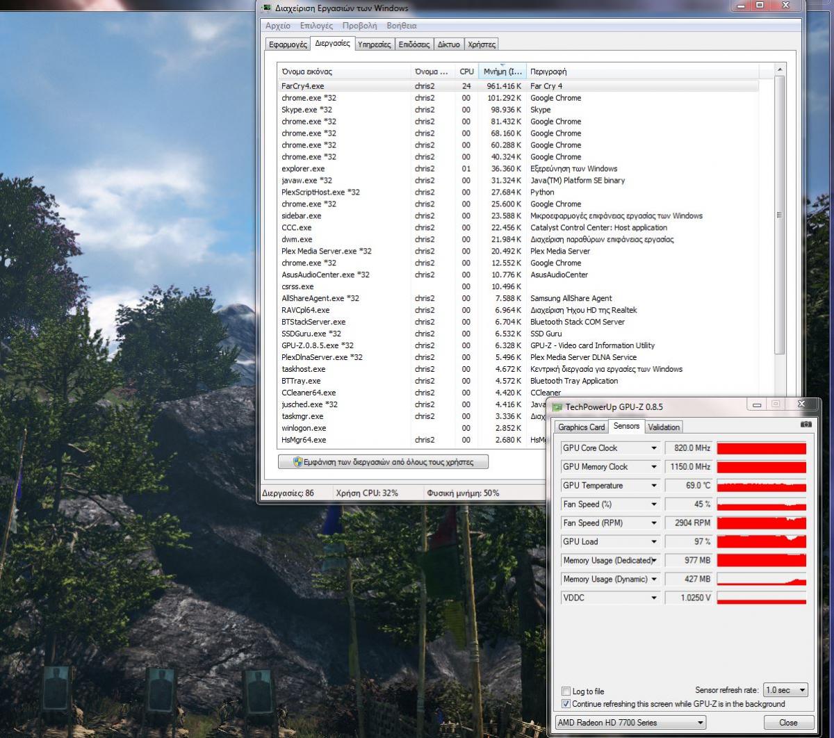
Task: Sort by CPU column header
Action: (x=466, y=72)
